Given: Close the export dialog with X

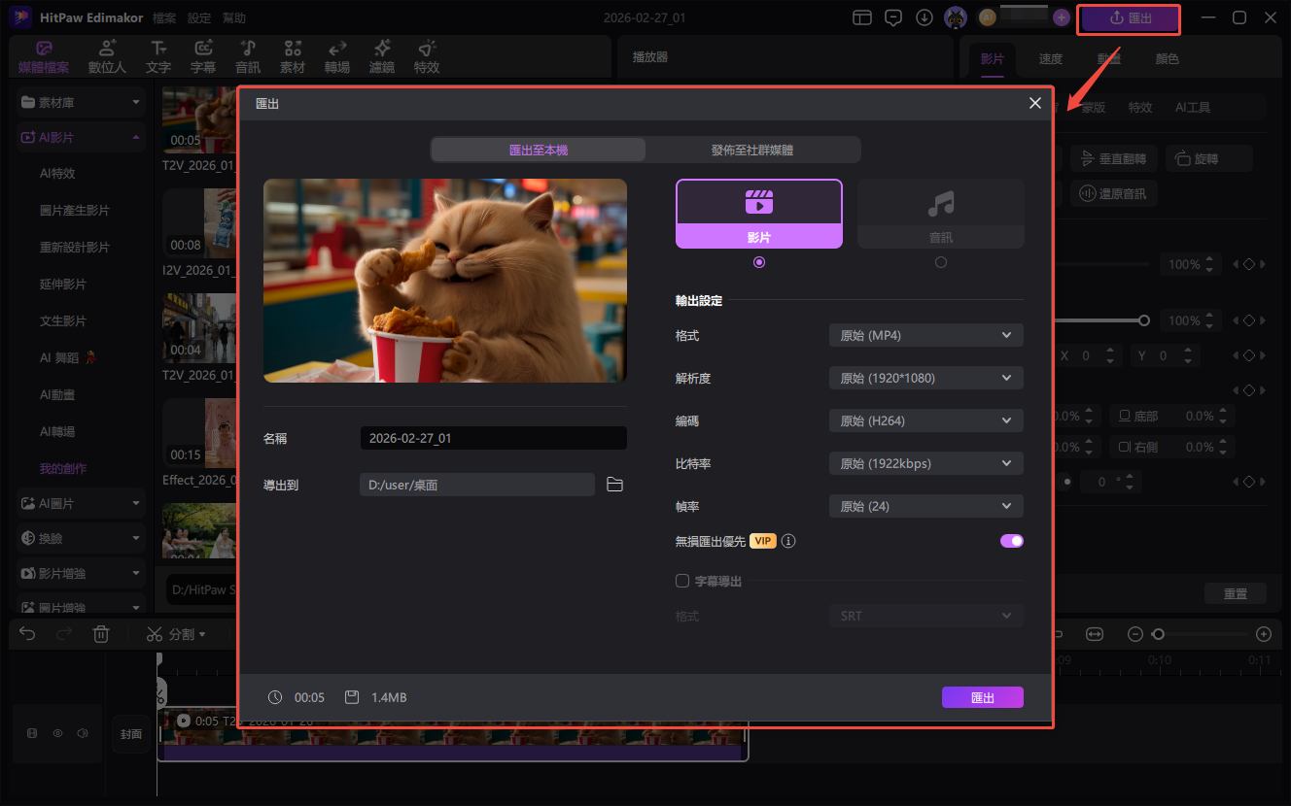Looking at the screenshot, I should (1034, 103).
